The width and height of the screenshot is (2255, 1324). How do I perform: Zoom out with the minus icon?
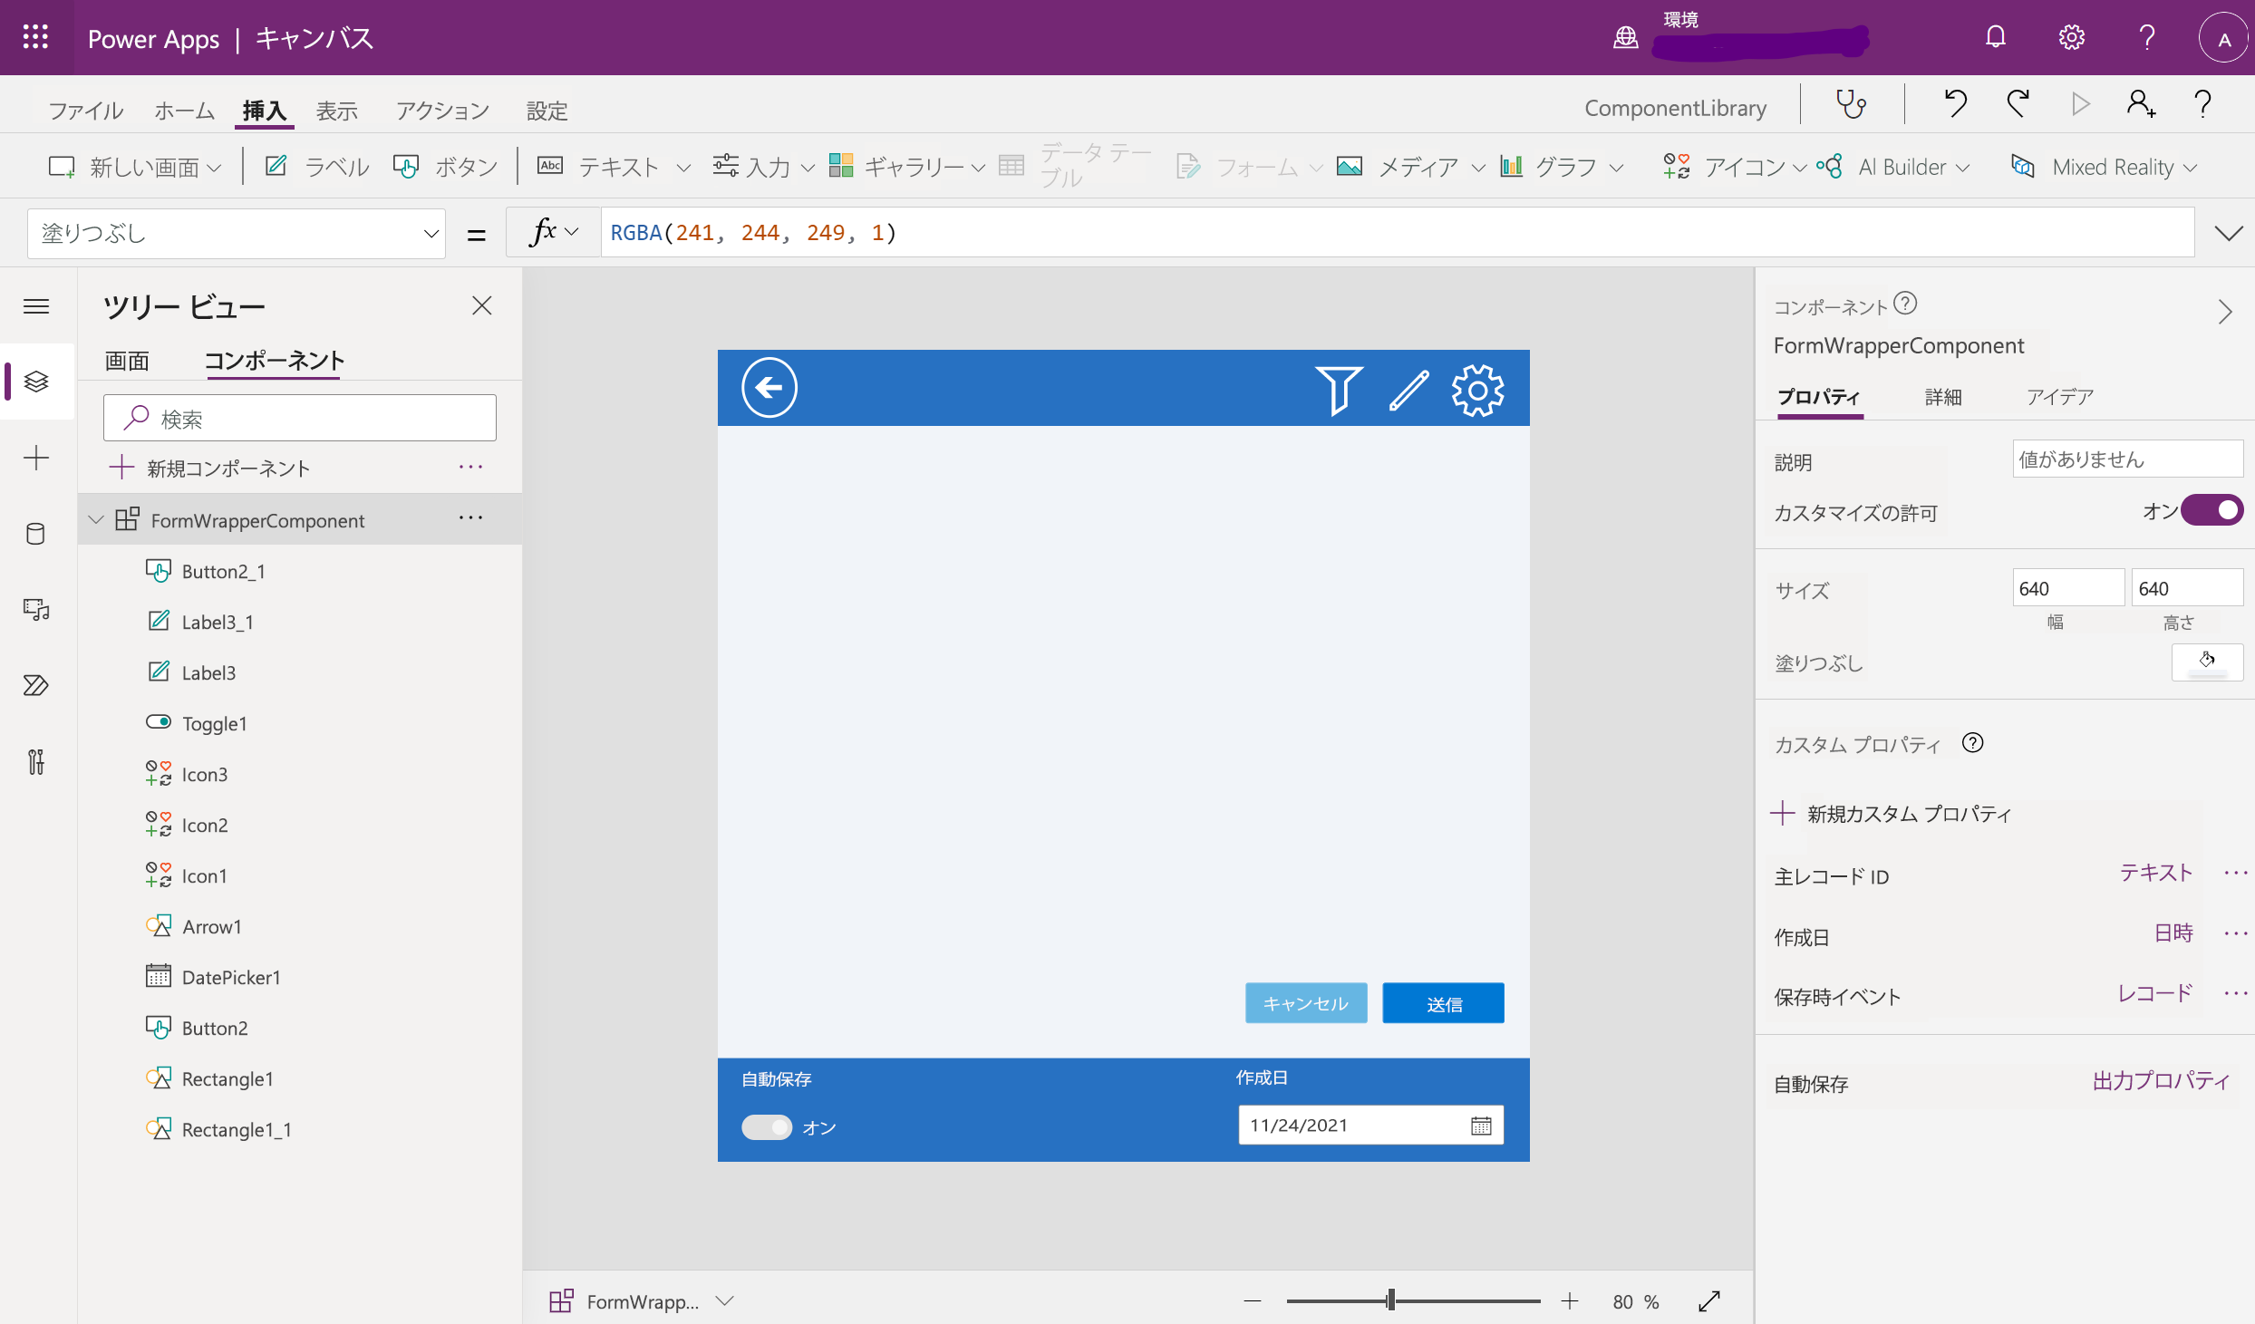1253,1301
